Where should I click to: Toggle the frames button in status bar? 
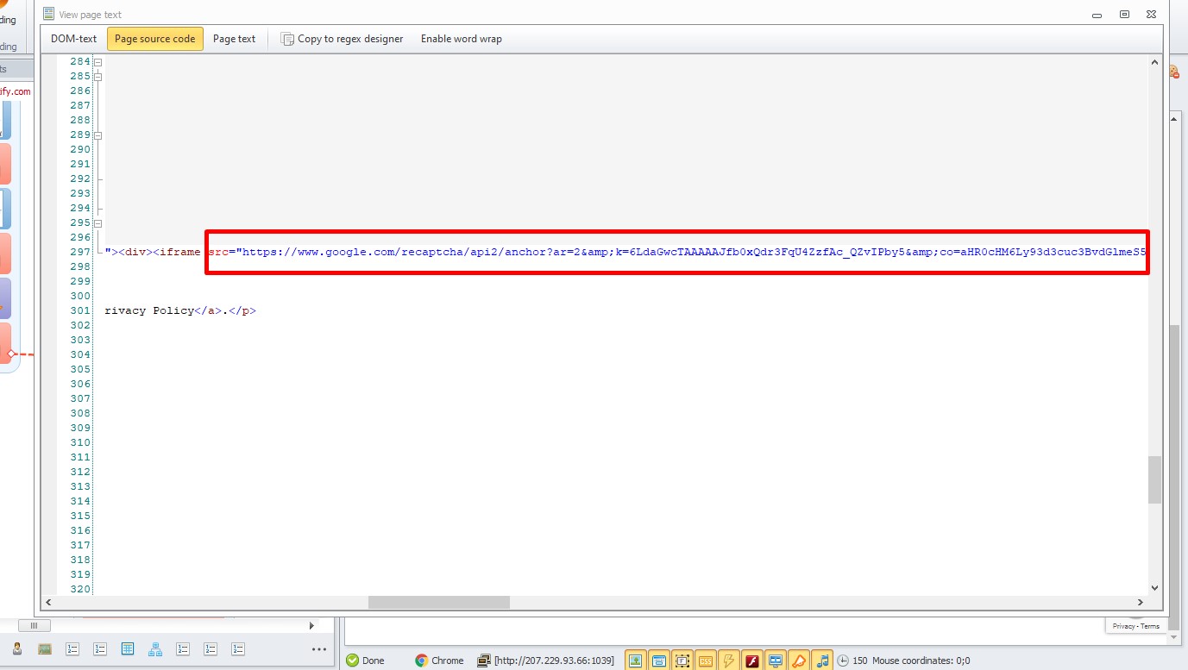682,661
